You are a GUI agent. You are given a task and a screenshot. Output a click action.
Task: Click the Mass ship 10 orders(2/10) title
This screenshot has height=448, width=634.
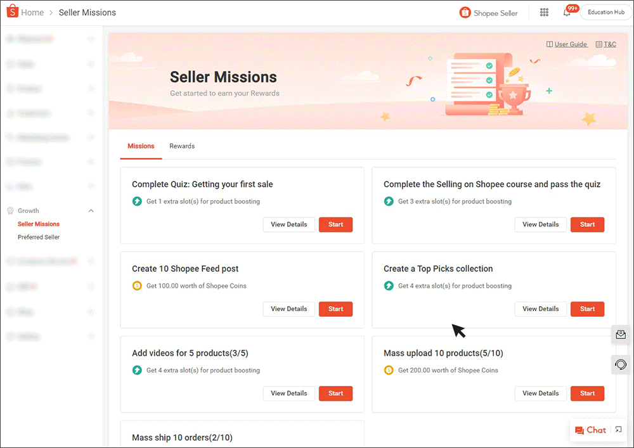183,437
